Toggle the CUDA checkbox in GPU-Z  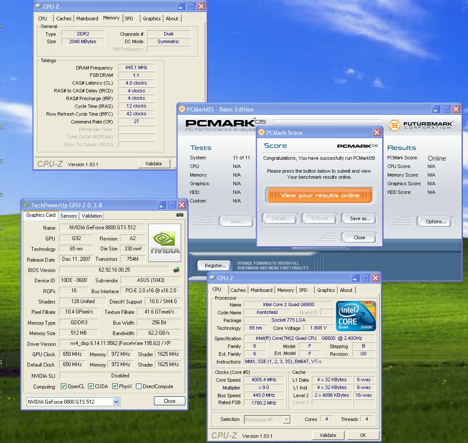click(91, 386)
